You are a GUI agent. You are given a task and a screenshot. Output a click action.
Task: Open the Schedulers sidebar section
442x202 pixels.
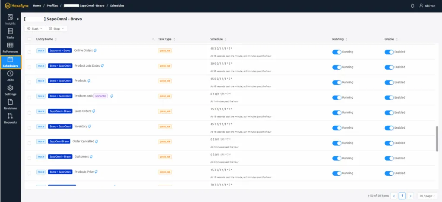click(x=11, y=62)
